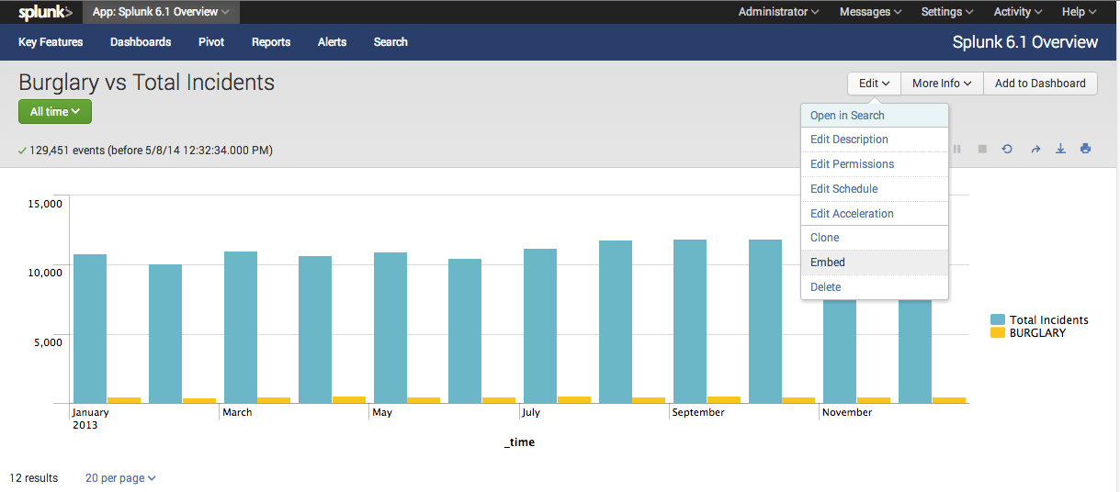Click the BURGLARY legend label
Screen dimensions: 1120x492
coord(1037,333)
